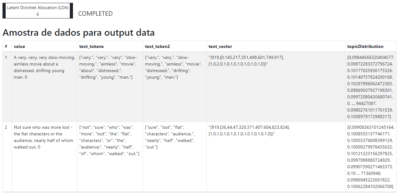398x193 pixels.
Task: Click the 'Amostra de dados para output data' heading
Action: point(79,33)
